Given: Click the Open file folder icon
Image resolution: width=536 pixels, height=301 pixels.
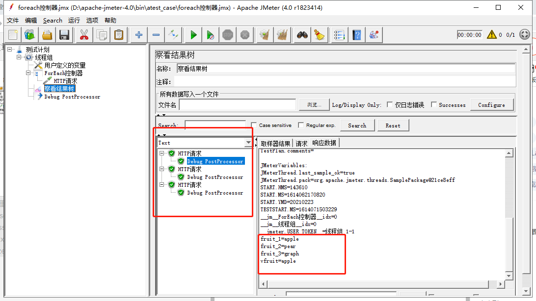Looking at the screenshot, I should click(x=47, y=35).
